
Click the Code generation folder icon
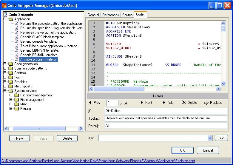[x=11, y=64]
